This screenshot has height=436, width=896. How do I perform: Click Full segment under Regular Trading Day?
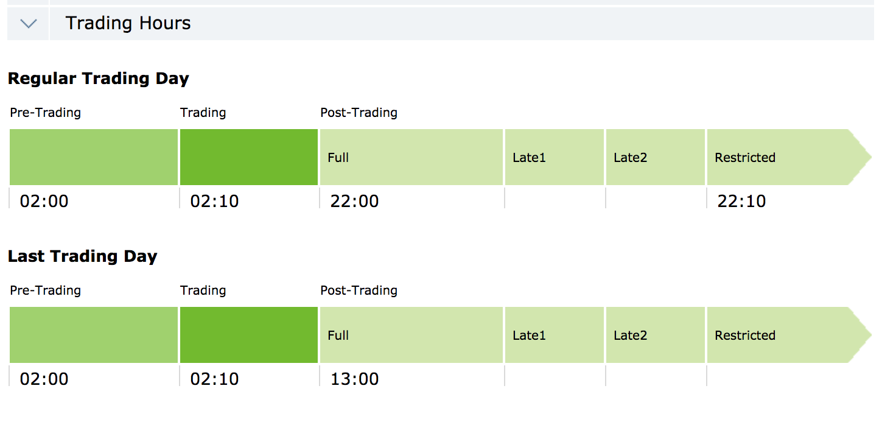click(x=411, y=157)
